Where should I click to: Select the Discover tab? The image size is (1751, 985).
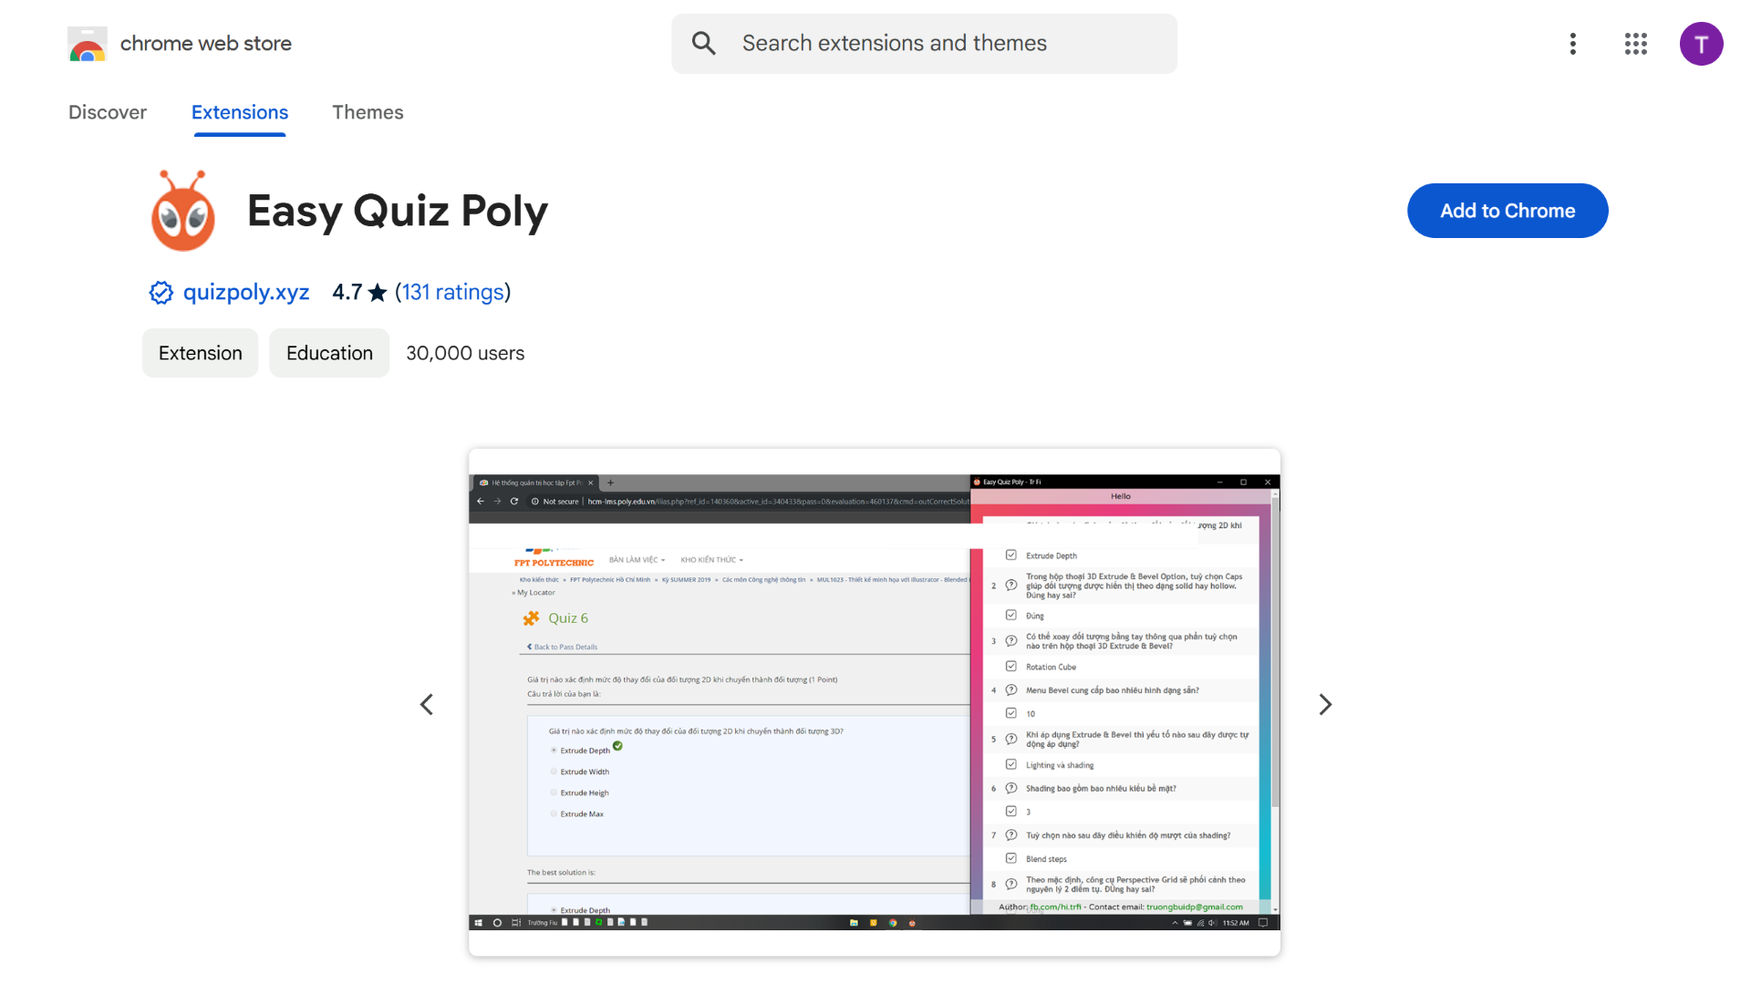point(106,112)
